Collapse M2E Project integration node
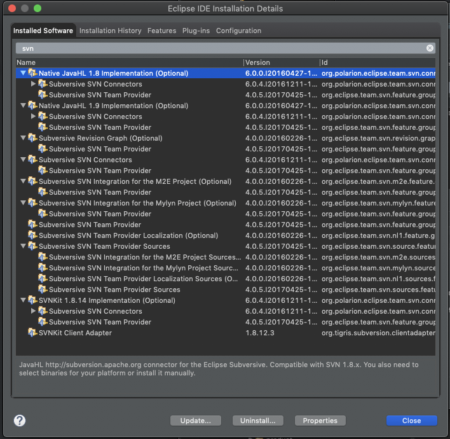This screenshot has height=439, width=450. pyautogui.click(x=24, y=181)
